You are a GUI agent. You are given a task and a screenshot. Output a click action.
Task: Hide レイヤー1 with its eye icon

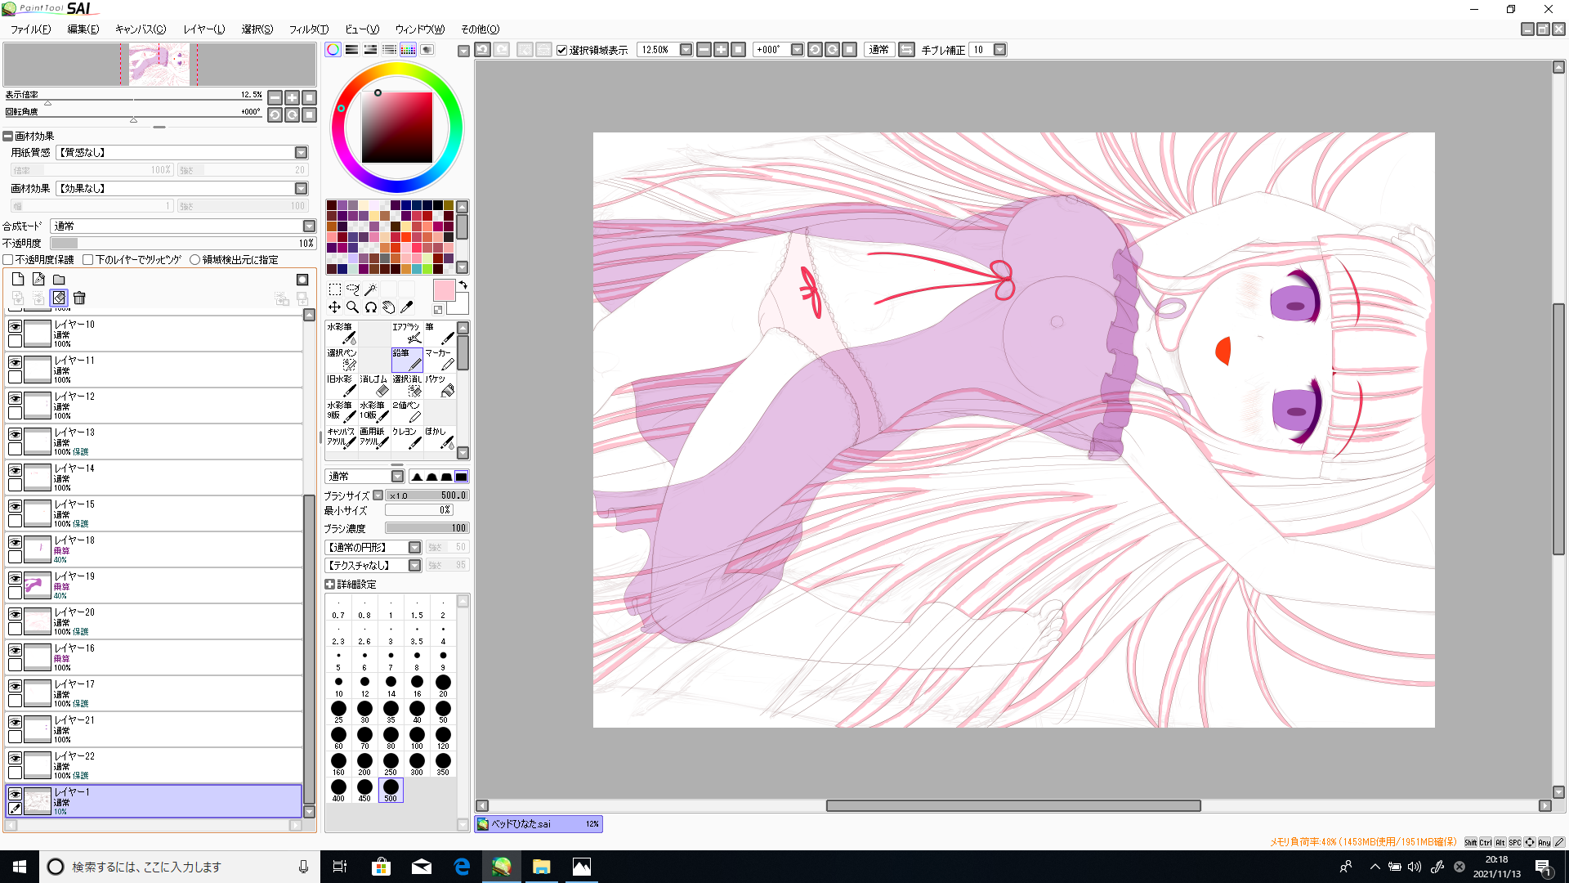(x=15, y=794)
